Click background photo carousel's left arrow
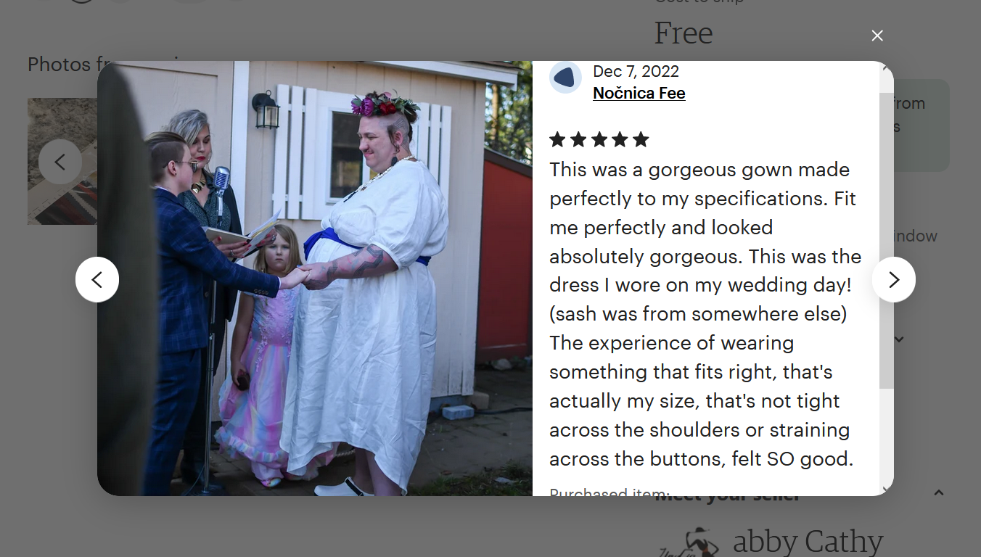This screenshot has width=981, height=557. click(60, 162)
